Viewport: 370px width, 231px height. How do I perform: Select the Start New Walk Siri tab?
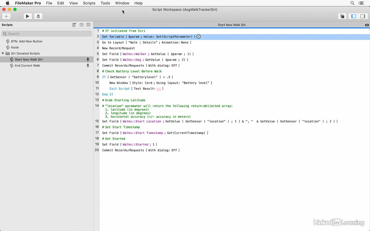pyautogui.click(x=232, y=25)
